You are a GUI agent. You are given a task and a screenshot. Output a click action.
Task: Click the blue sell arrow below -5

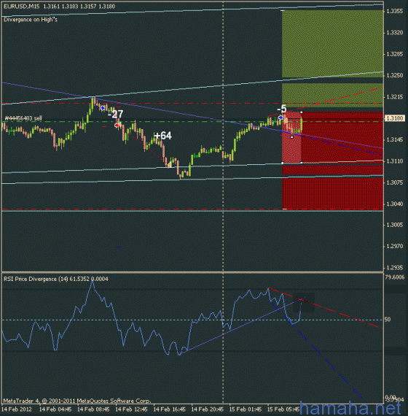pyautogui.click(x=280, y=118)
